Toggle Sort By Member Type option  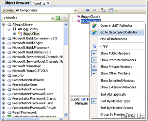coord(94,101)
